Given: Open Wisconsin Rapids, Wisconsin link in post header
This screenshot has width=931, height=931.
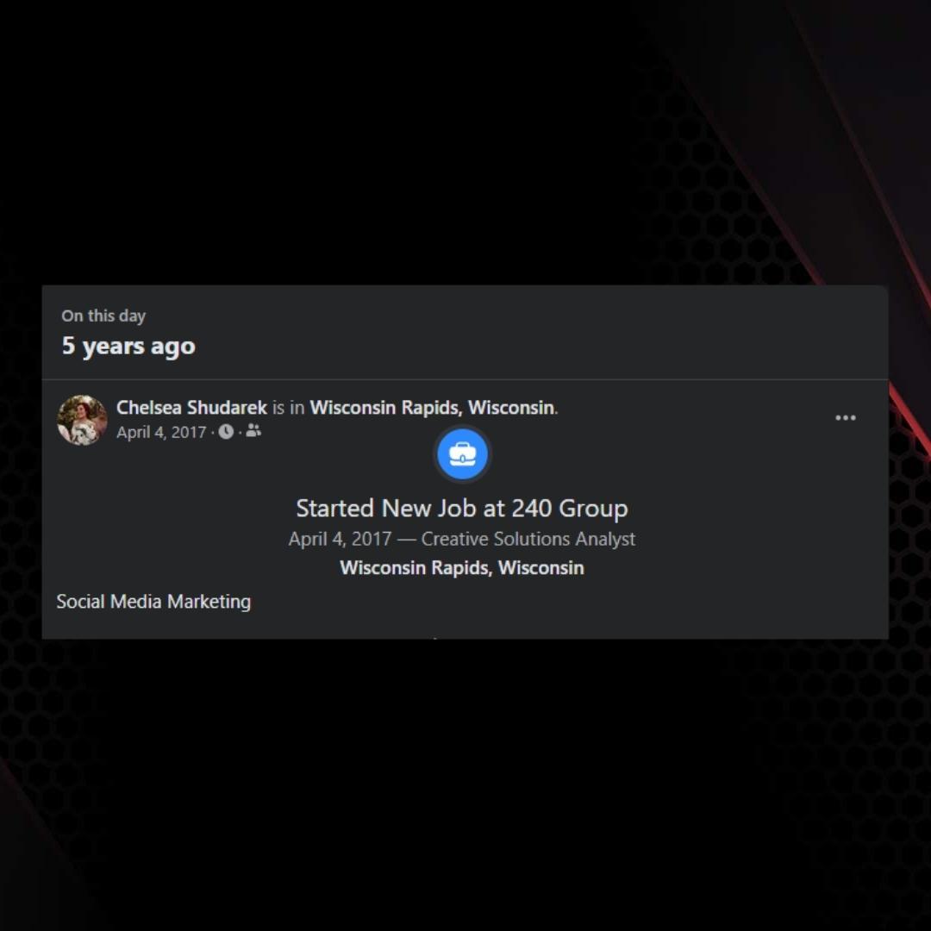Looking at the screenshot, I should tap(432, 407).
